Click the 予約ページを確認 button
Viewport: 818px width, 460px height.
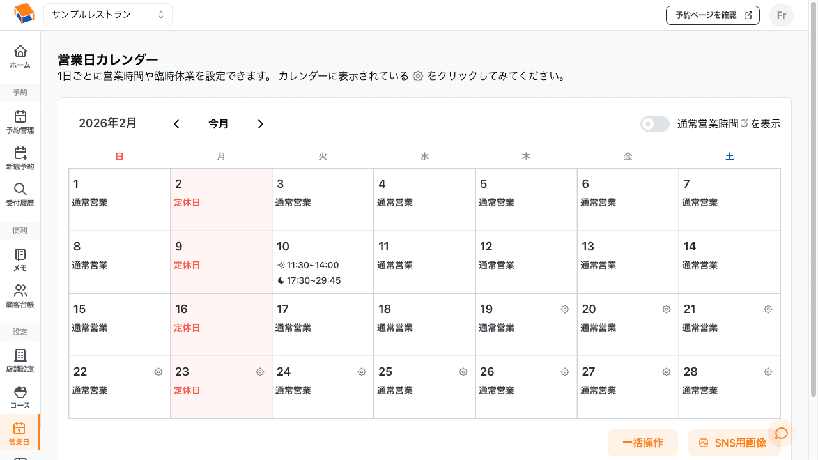point(713,15)
